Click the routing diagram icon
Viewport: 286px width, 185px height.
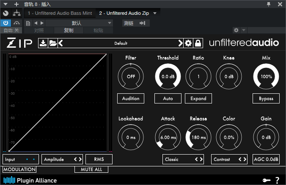tap(16, 13)
